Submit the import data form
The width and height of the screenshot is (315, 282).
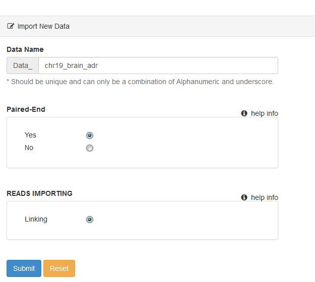click(x=24, y=268)
